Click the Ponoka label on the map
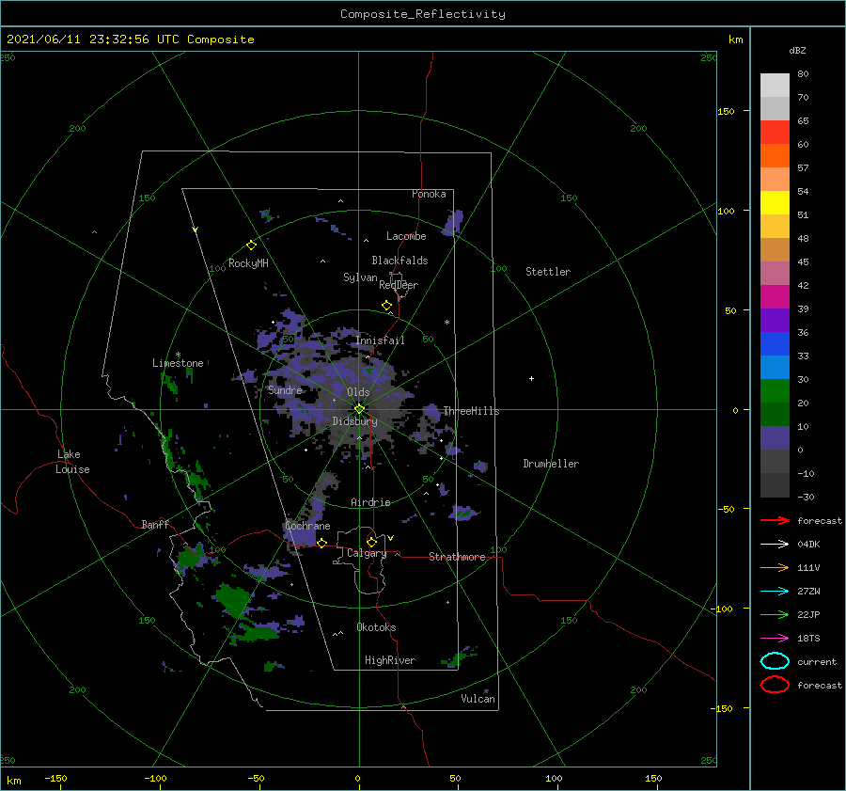 click(x=429, y=194)
